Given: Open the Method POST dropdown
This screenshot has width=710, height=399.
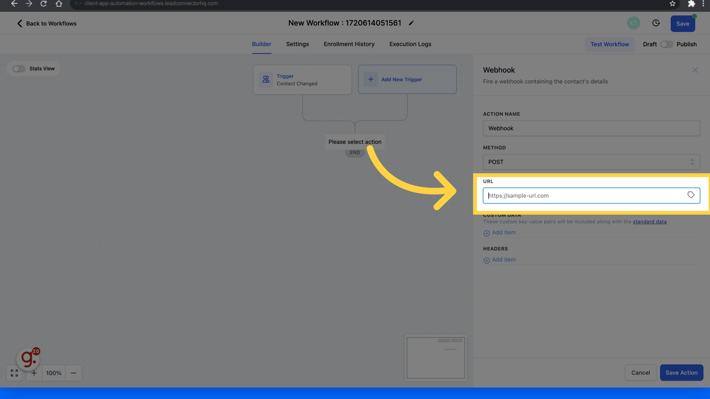Looking at the screenshot, I should [591, 162].
